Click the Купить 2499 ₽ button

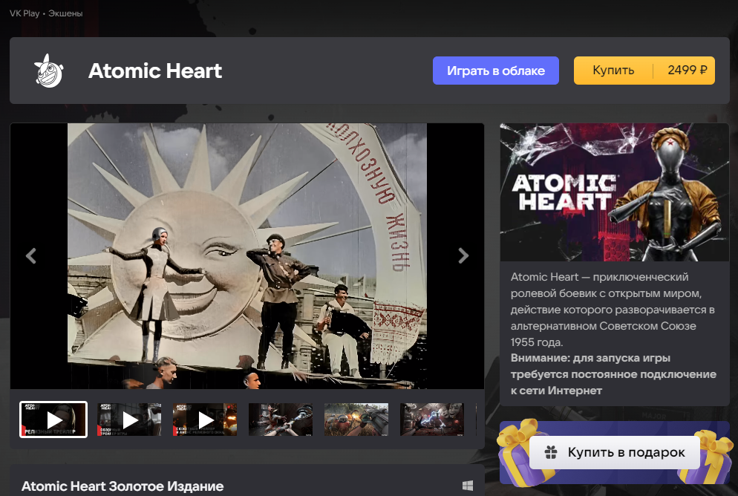pyautogui.click(x=644, y=71)
